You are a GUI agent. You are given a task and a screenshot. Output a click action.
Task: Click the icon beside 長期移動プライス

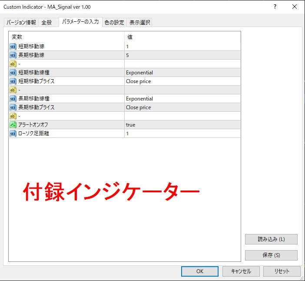(13, 107)
